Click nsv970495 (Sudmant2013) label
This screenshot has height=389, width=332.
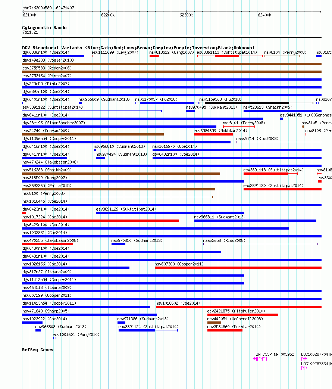pos(212,107)
